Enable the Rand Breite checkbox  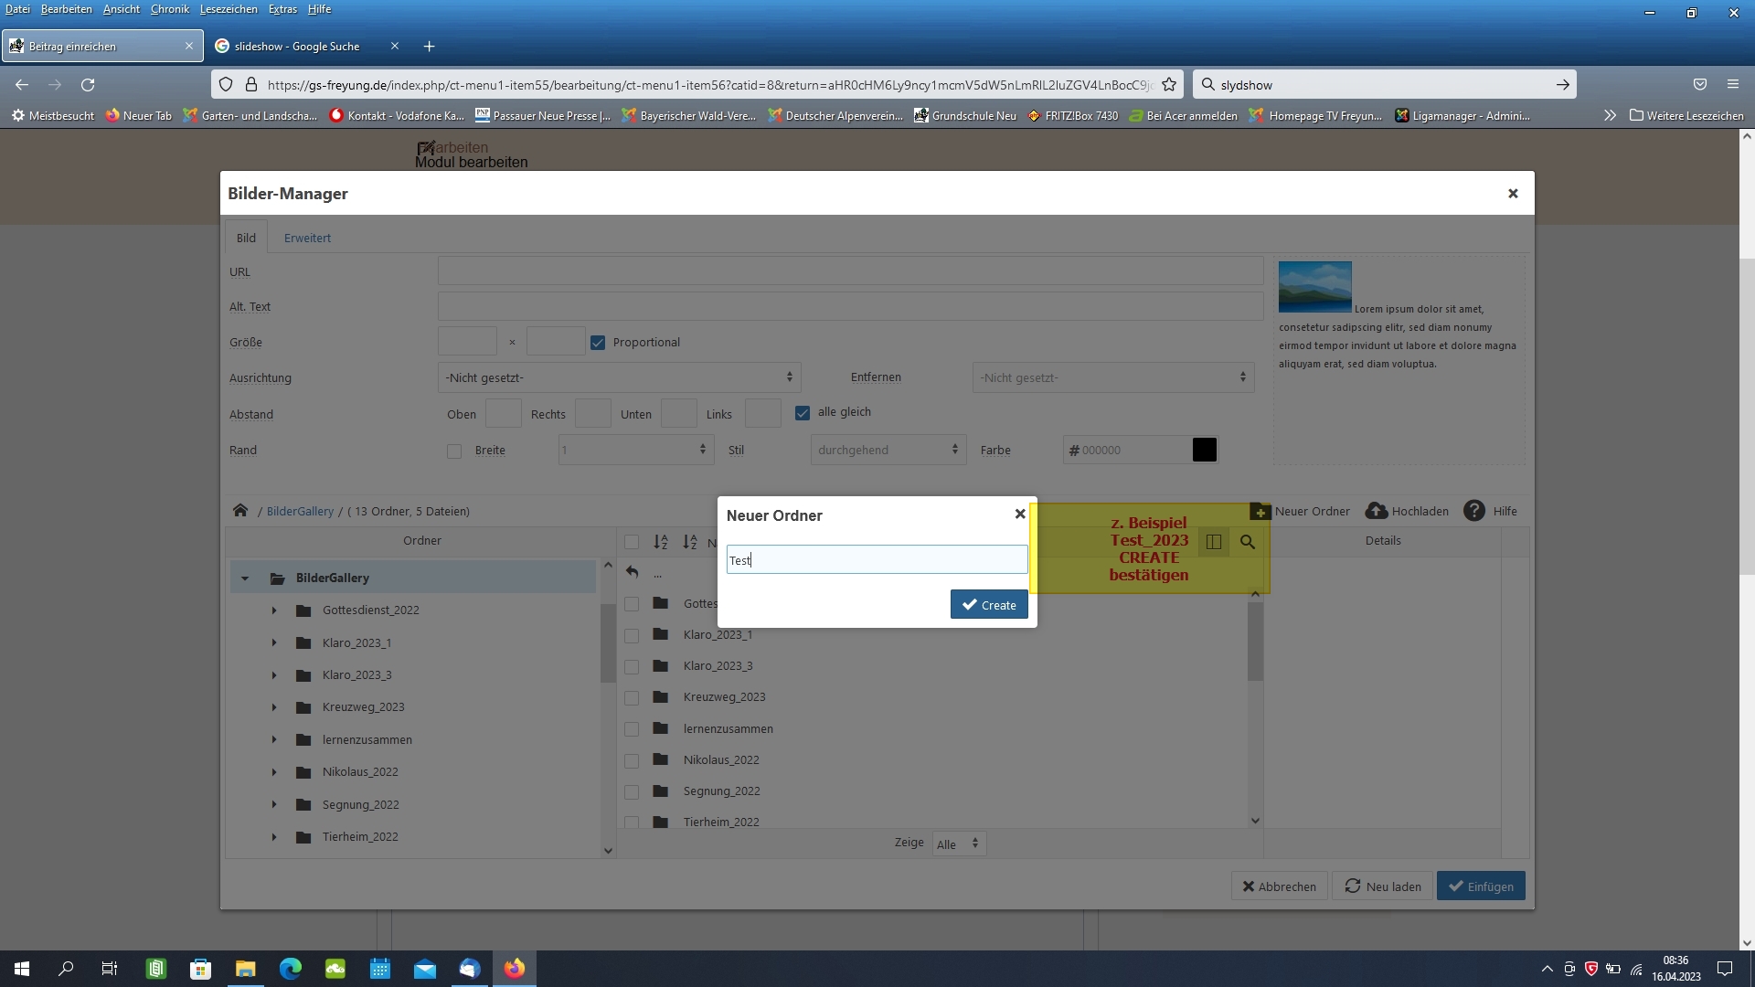(454, 451)
